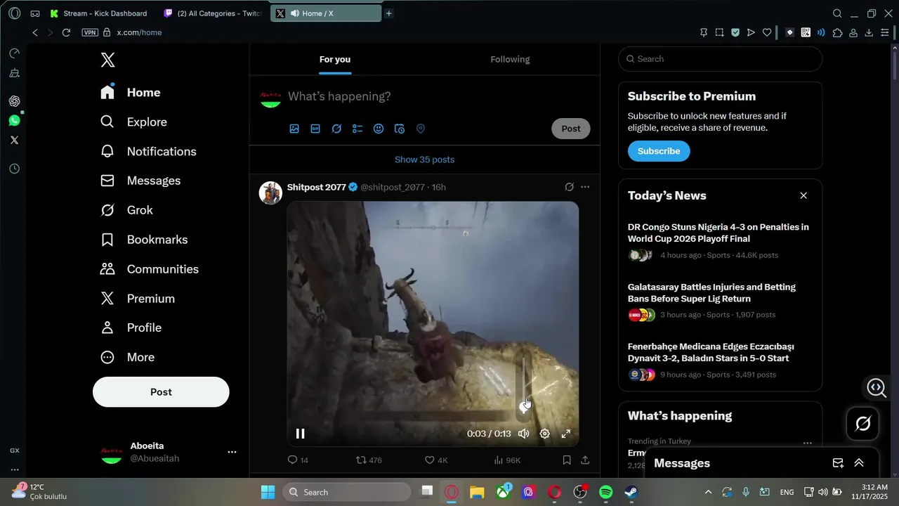Compose a new message from the Messages drawer
The image size is (899, 506).
click(x=838, y=462)
